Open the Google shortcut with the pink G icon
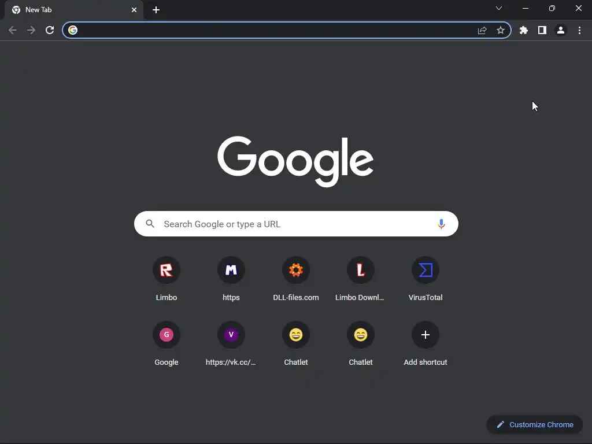592x444 pixels. click(x=166, y=335)
